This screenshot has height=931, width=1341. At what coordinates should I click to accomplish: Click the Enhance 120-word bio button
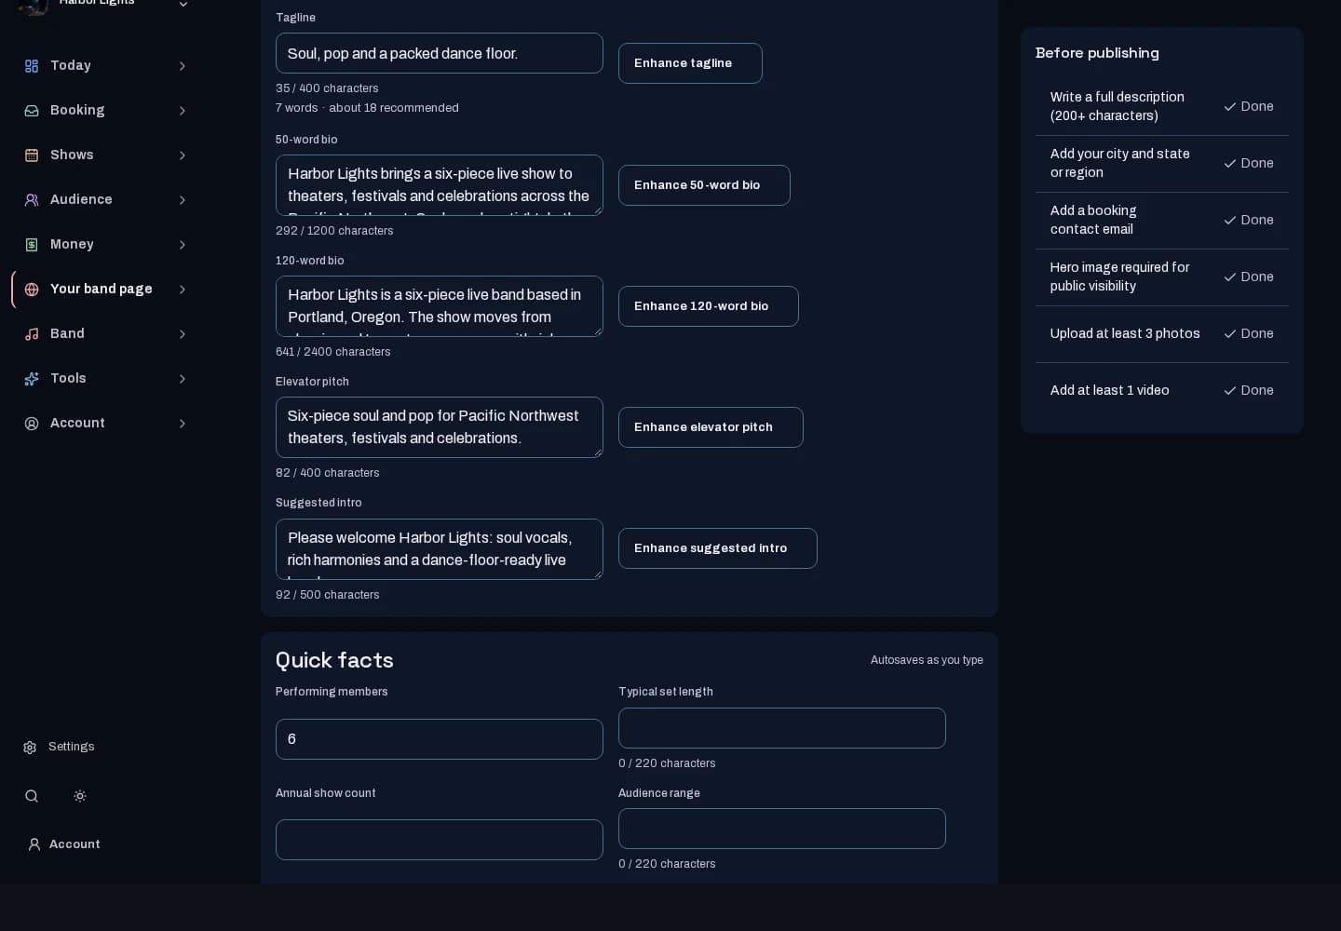[709, 306]
